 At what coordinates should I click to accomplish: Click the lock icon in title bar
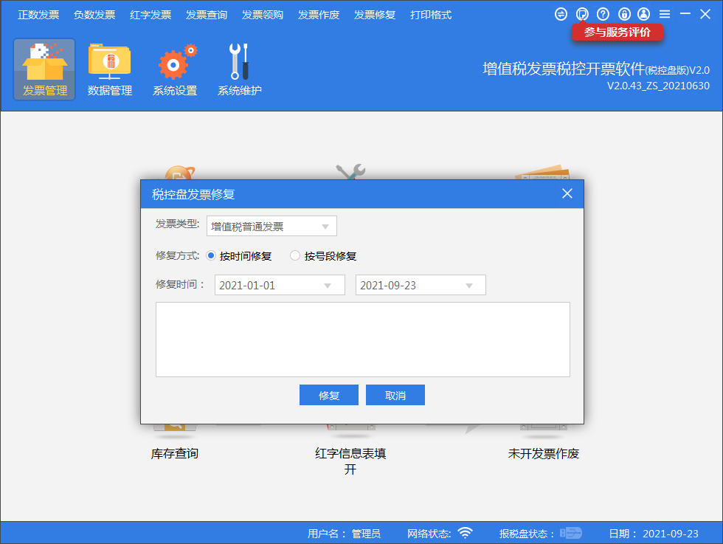coord(624,14)
